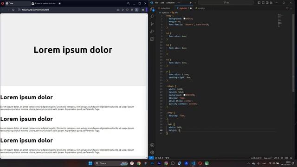
Task: Open the Manage gear in VS Code
Action: click(152, 153)
